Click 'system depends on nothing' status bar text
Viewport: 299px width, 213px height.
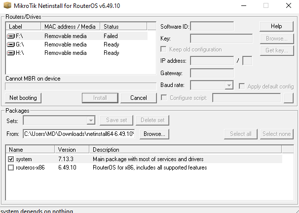(x=37, y=211)
